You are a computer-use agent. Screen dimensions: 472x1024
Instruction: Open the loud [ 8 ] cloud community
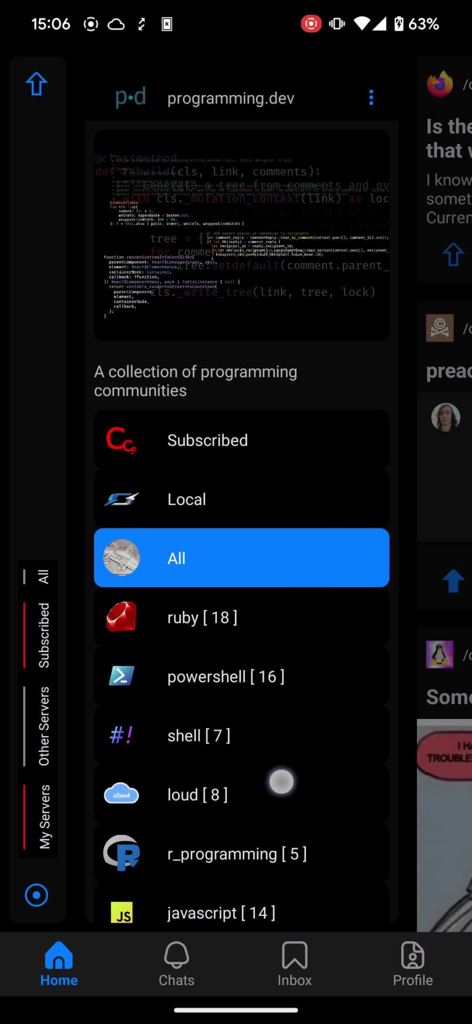tap(242, 794)
